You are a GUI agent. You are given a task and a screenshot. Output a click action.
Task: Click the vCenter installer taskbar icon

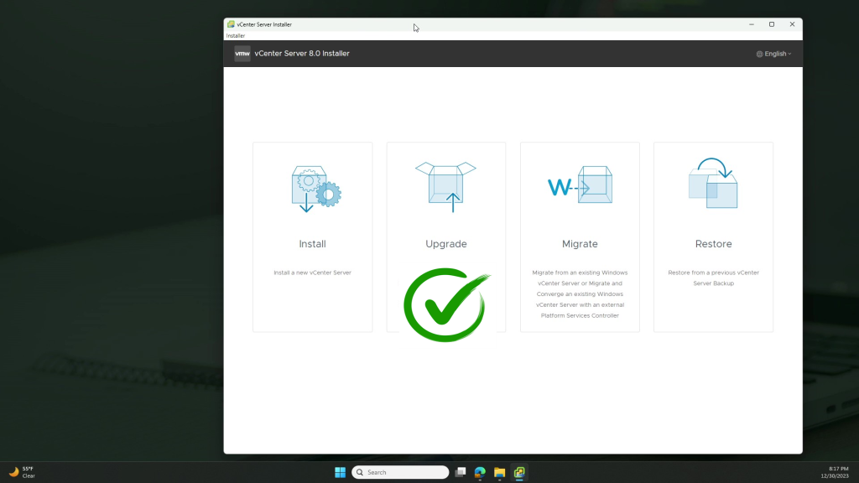(519, 472)
